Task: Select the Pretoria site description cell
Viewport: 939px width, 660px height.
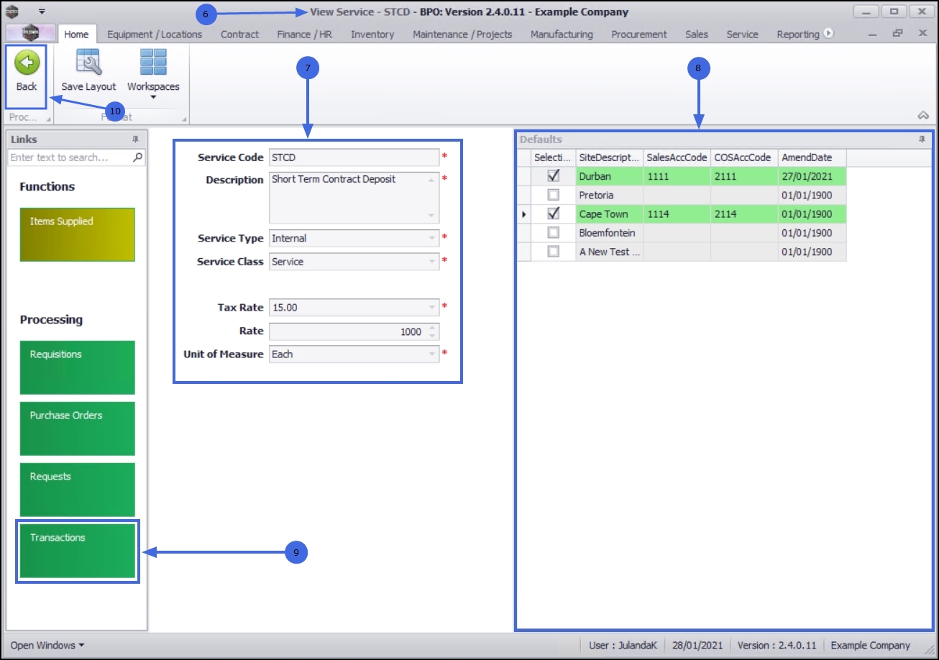Action: click(x=609, y=195)
